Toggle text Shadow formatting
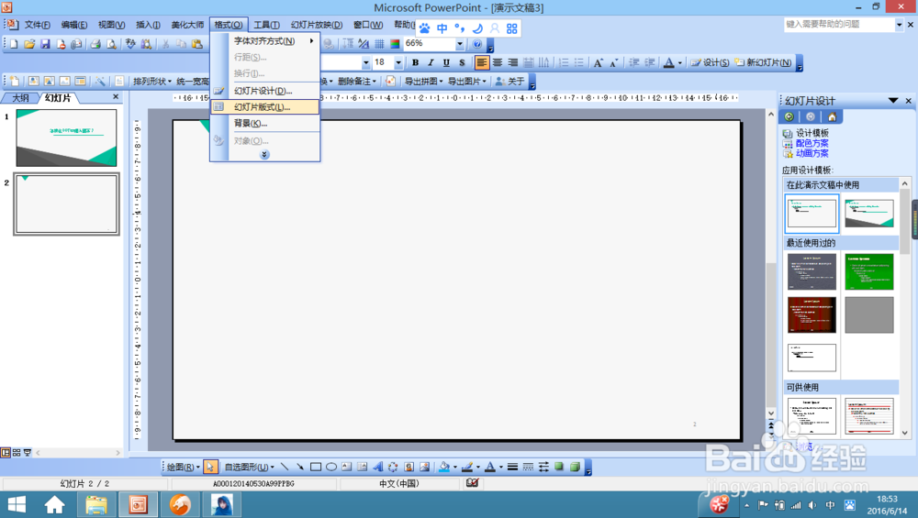 click(462, 62)
